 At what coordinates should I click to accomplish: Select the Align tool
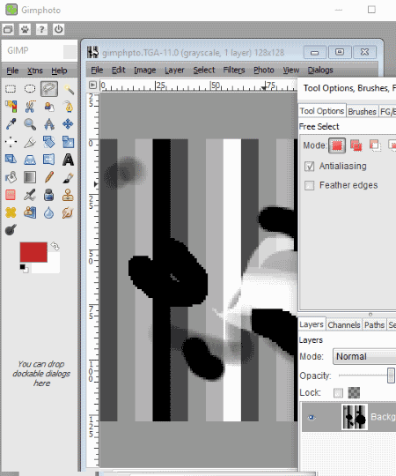pyautogui.click(x=11, y=142)
